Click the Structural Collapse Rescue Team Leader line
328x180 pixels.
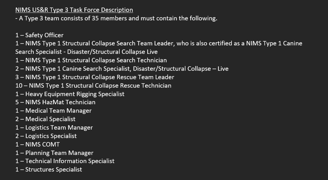click(x=95, y=77)
